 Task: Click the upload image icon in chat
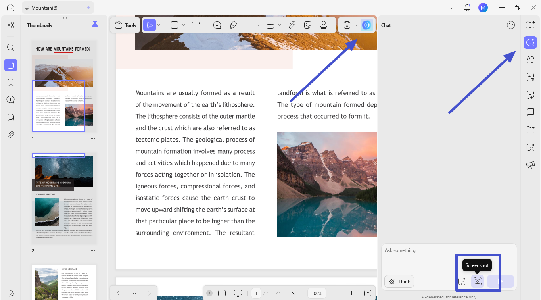point(462,281)
